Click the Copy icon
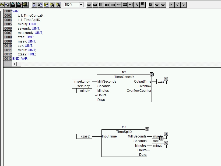The width and height of the screenshot is (221, 166). (x=40, y=5)
